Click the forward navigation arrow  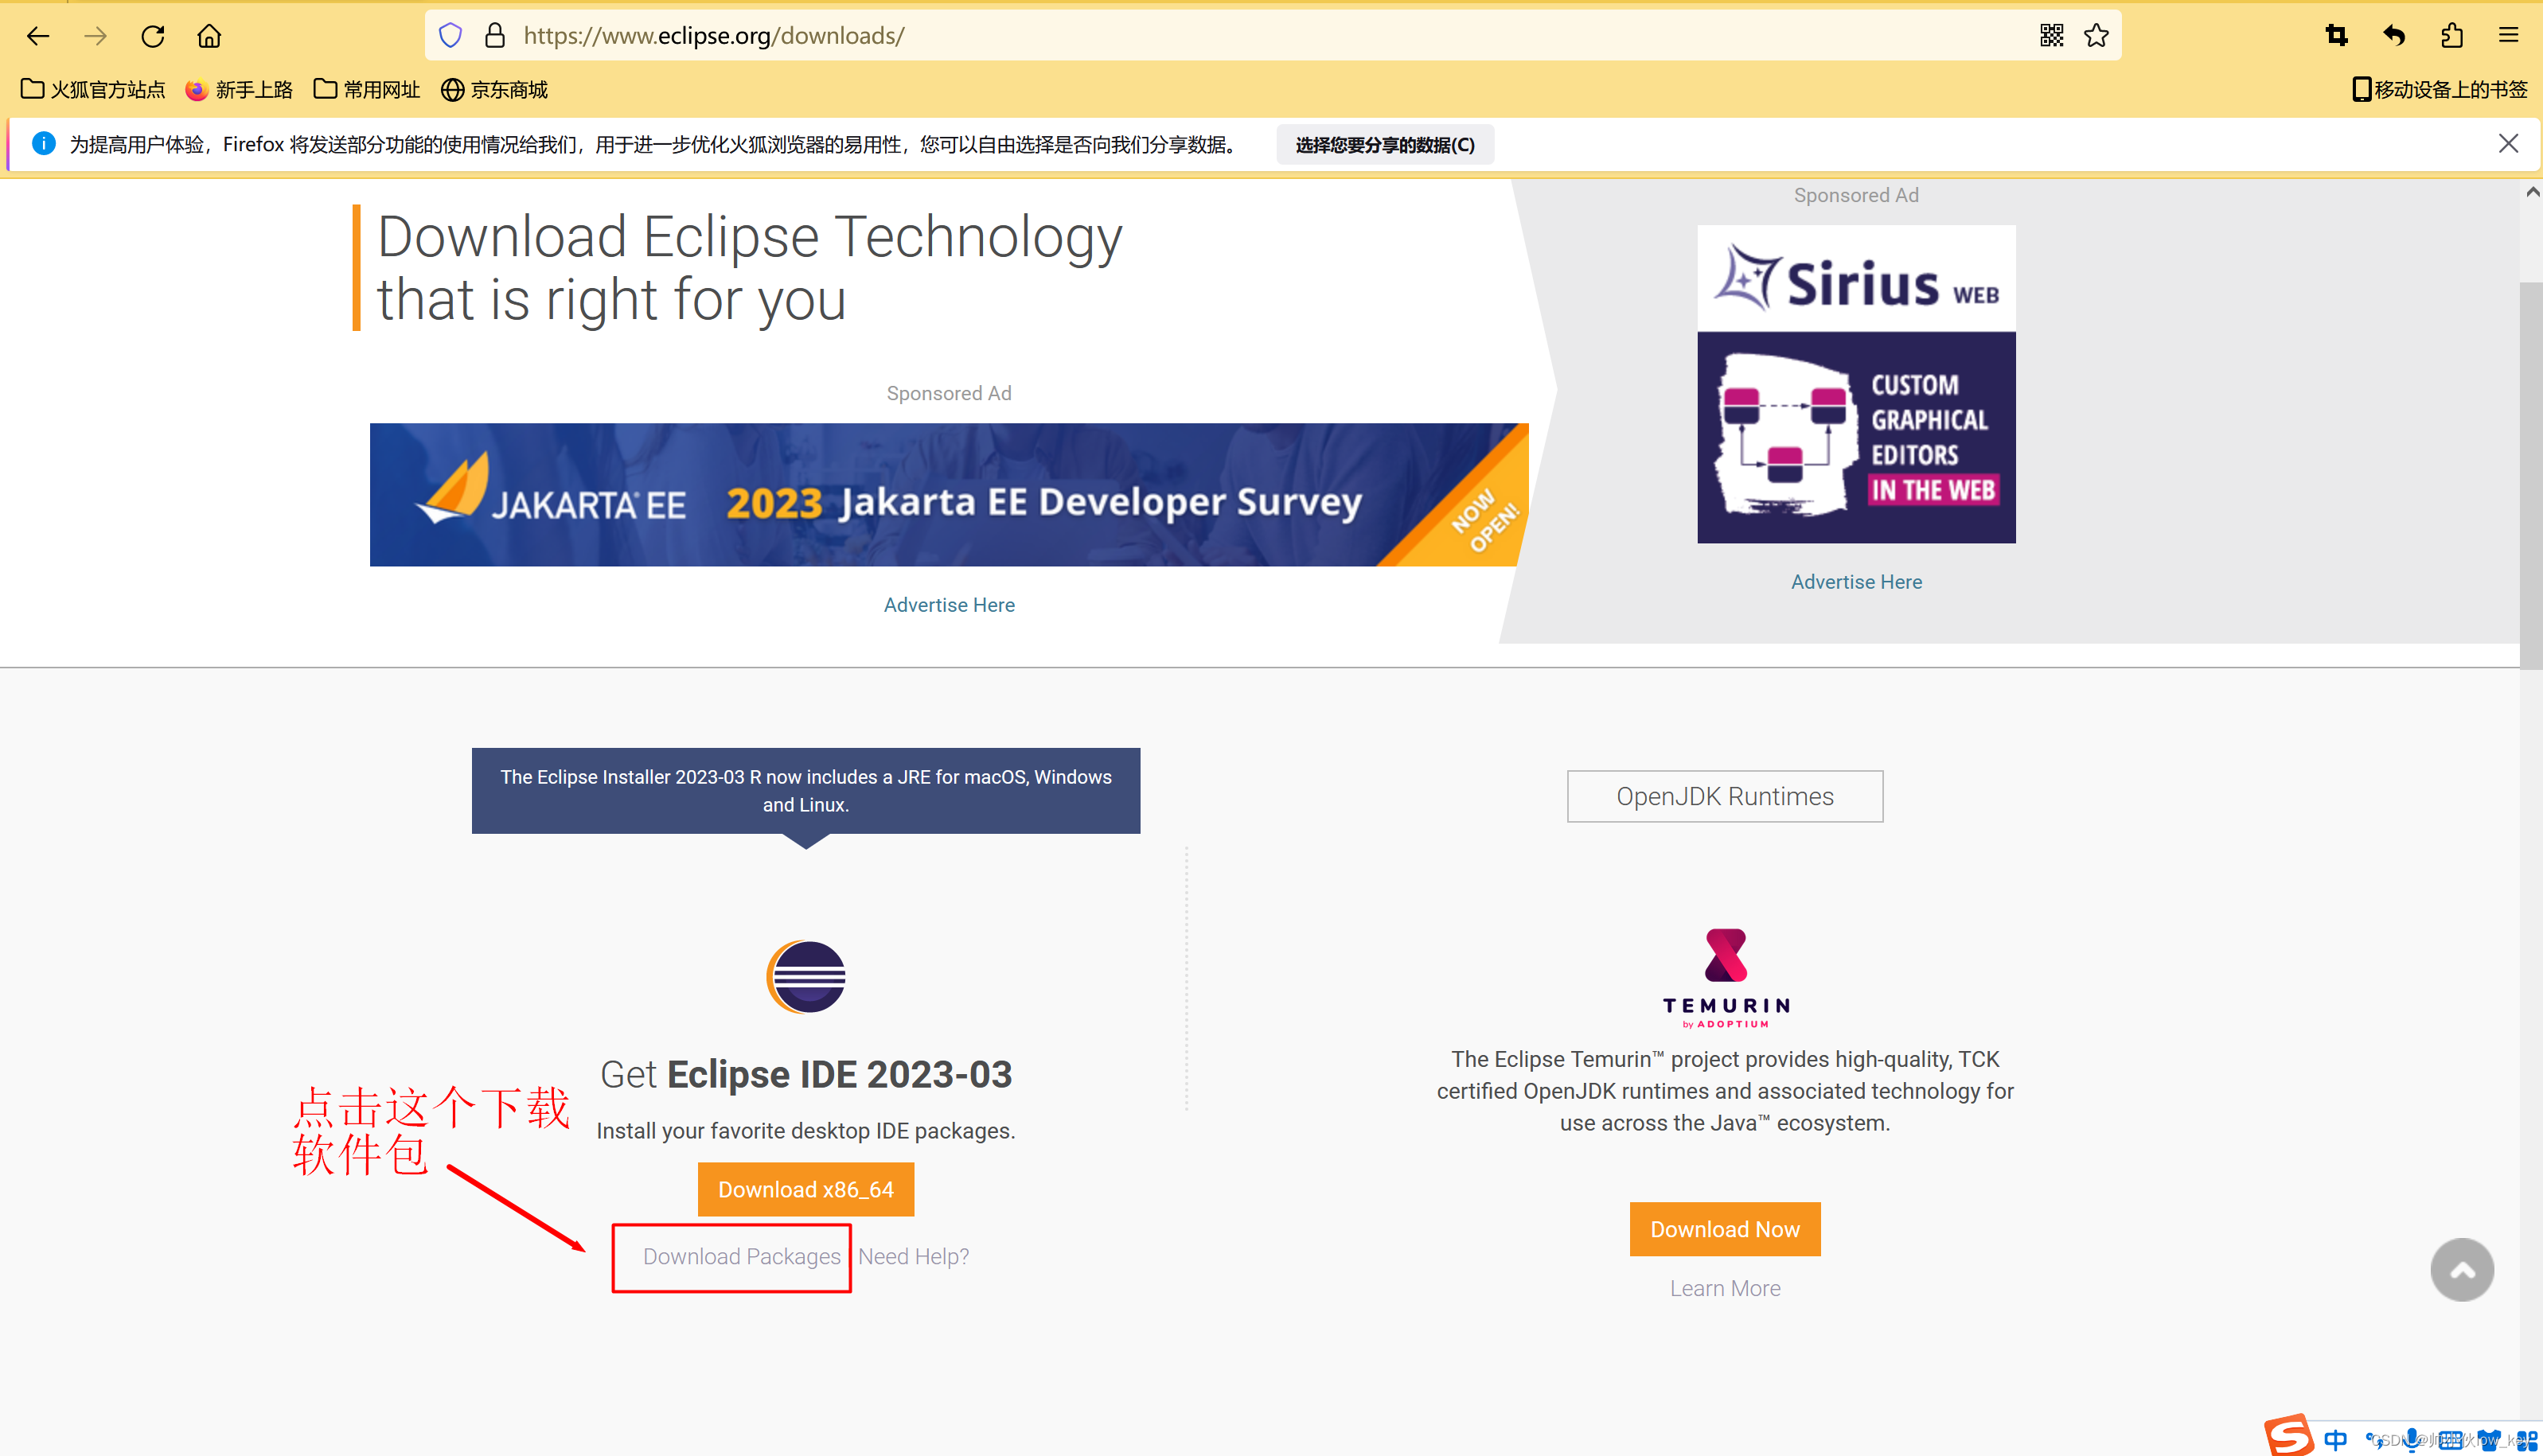pos(95,36)
